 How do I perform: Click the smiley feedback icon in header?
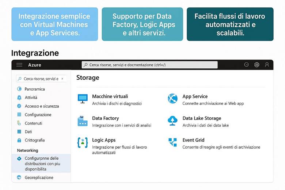(247, 65)
